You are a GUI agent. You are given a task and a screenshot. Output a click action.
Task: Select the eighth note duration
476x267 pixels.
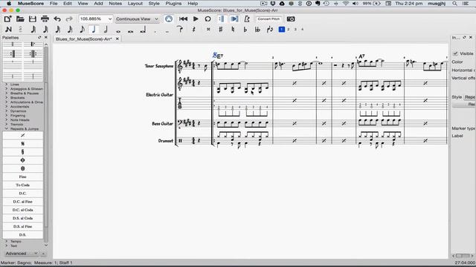[82, 30]
